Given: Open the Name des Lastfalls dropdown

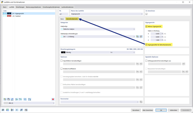Looking at the screenshot, I should coord(142,14).
